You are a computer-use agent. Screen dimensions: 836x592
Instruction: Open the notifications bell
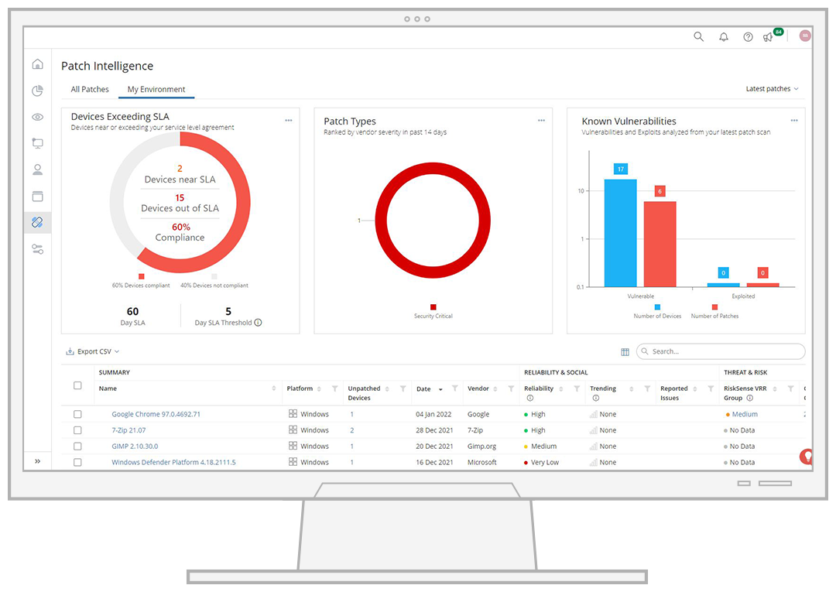point(724,37)
